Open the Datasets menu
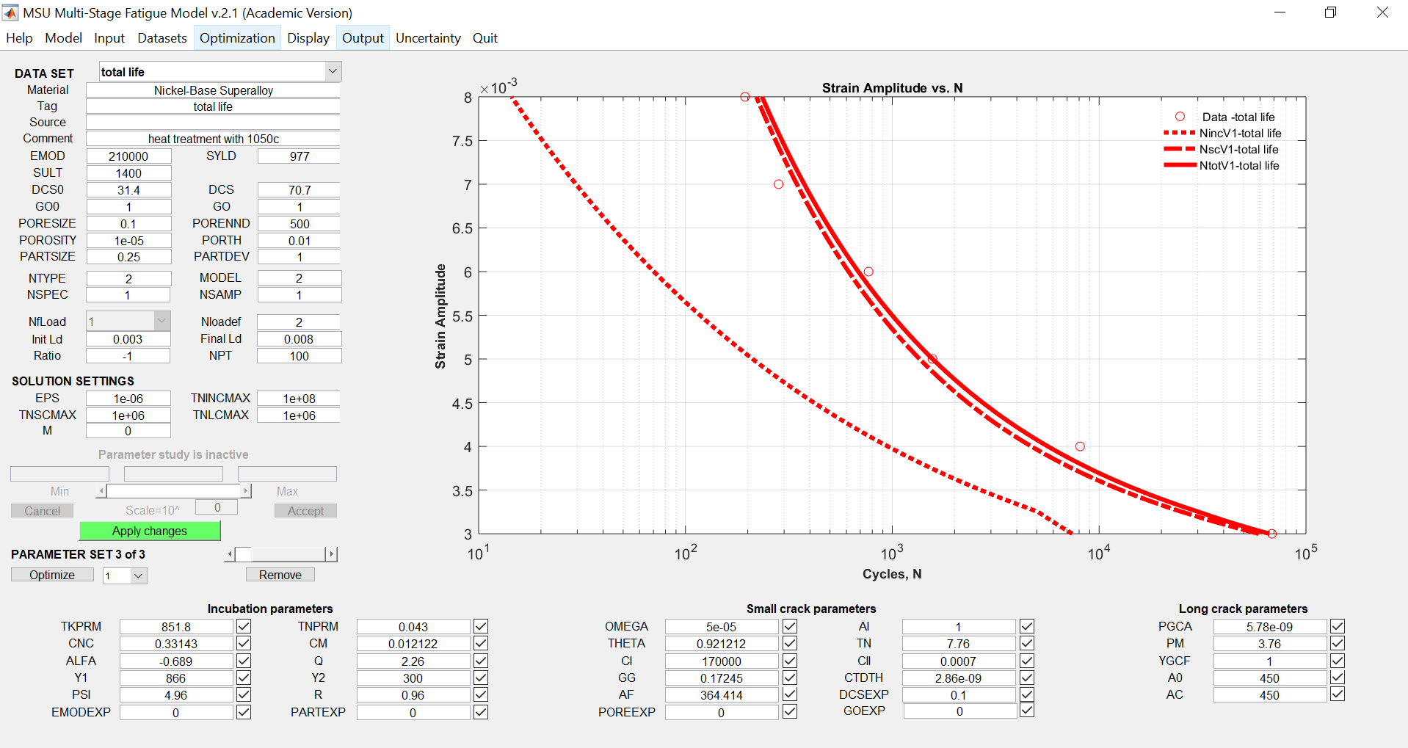The height and width of the screenshot is (748, 1408). [x=162, y=38]
